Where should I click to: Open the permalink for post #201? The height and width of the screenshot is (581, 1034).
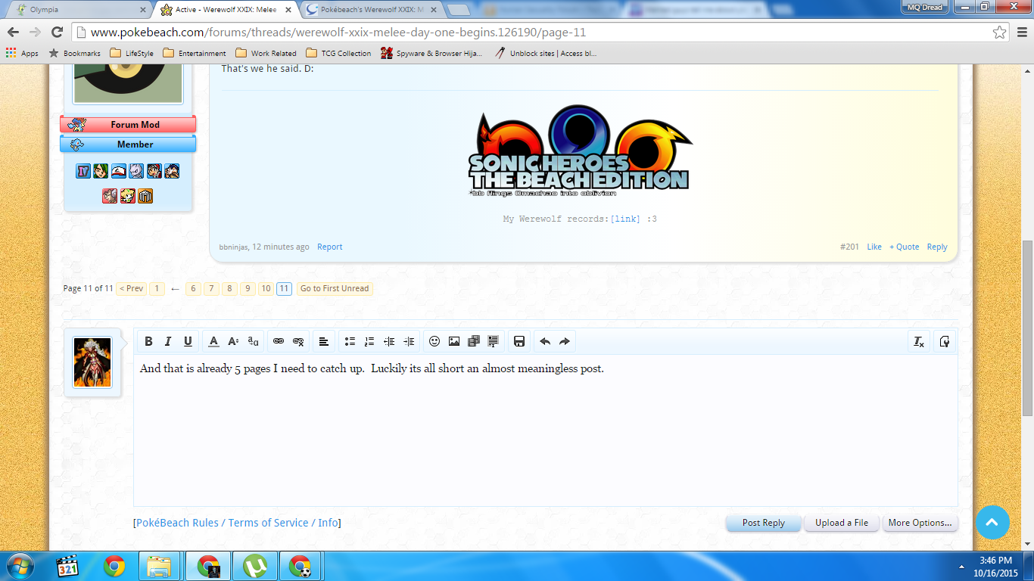pyautogui.click(x=849, y=247)
